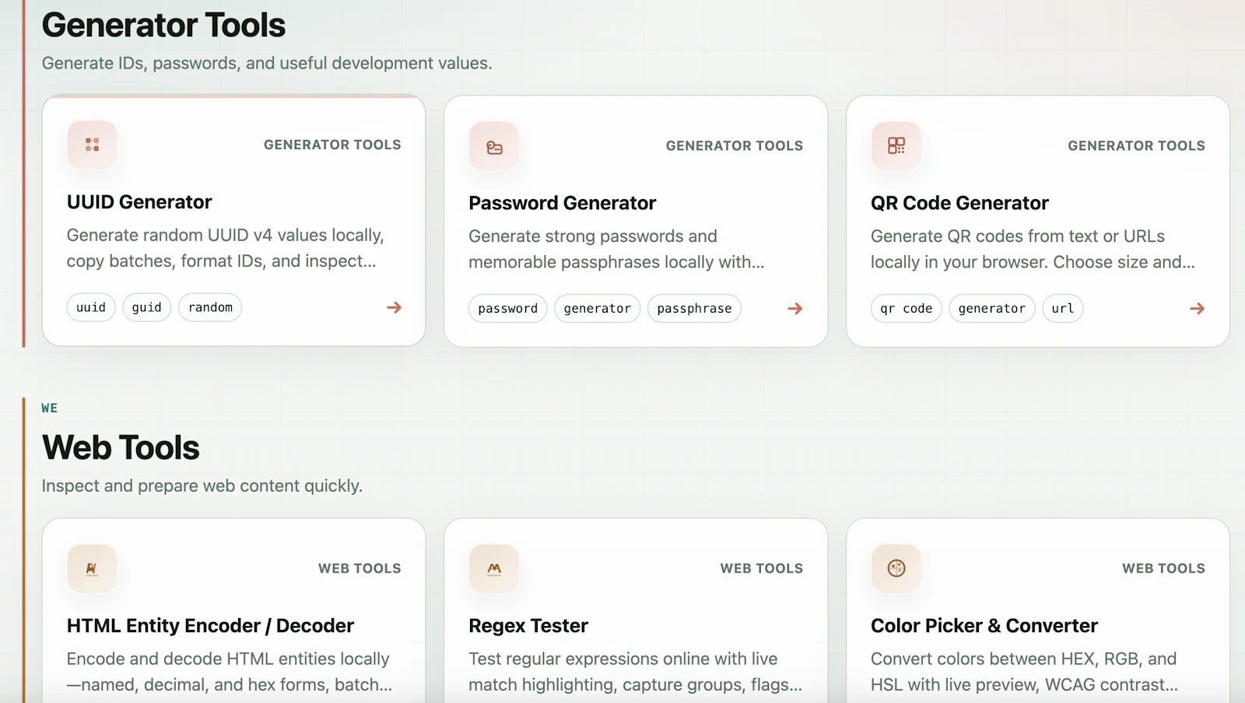
Task: Click the Regex Tester description text
Action: coord(635,672)
